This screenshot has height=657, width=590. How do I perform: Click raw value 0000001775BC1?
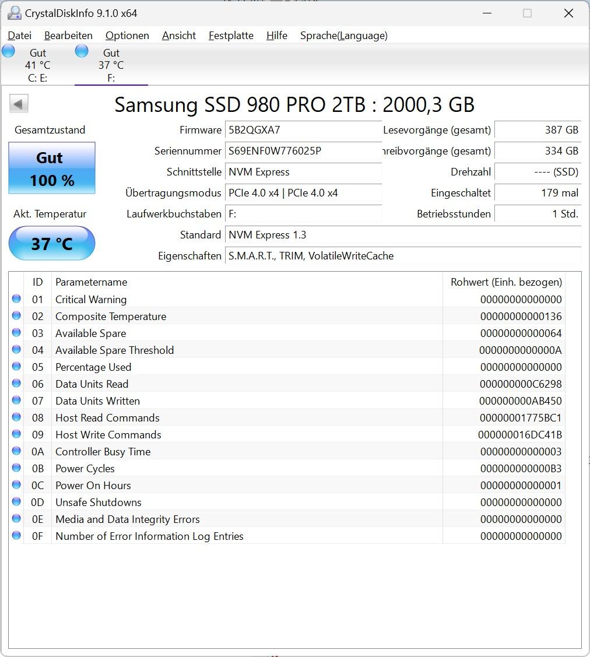521,418
